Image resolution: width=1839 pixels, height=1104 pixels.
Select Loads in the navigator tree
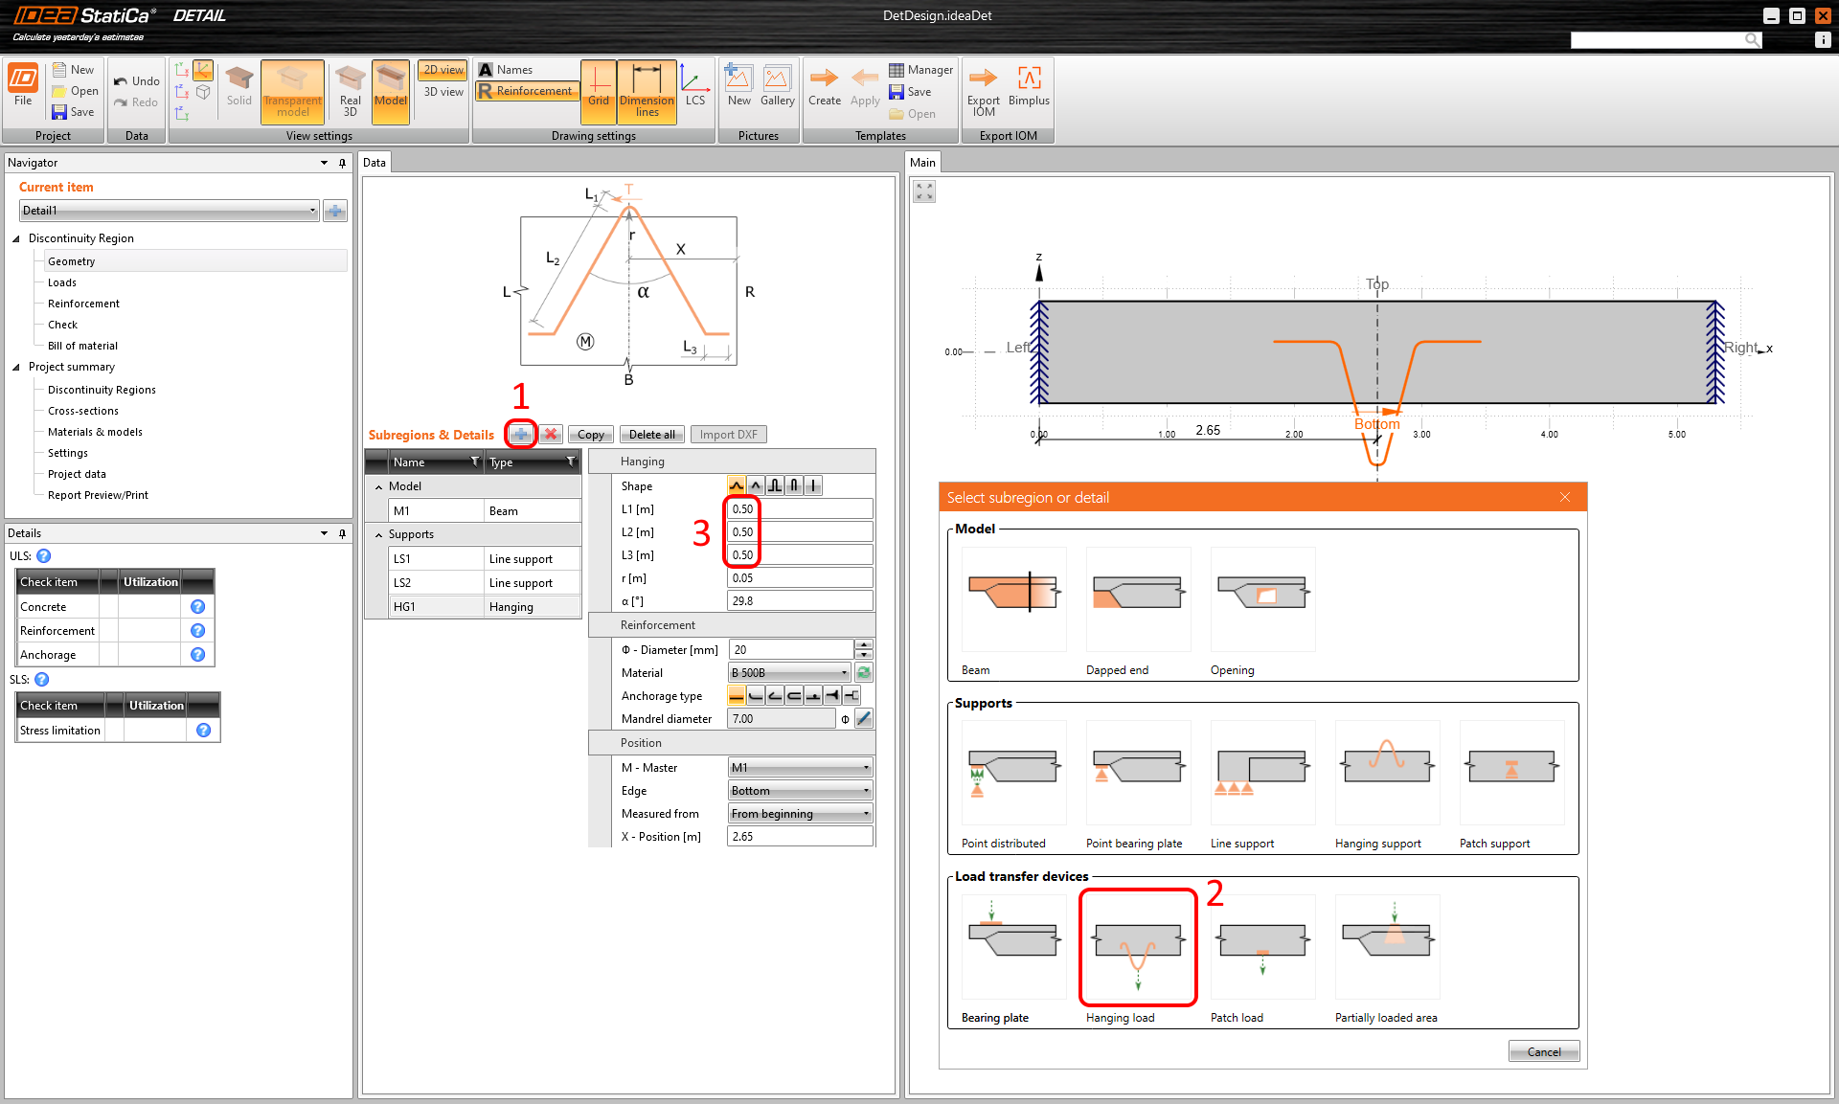(62, 282)
